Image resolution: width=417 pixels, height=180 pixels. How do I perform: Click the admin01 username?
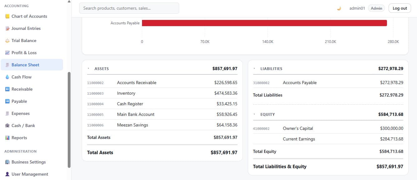357,8
